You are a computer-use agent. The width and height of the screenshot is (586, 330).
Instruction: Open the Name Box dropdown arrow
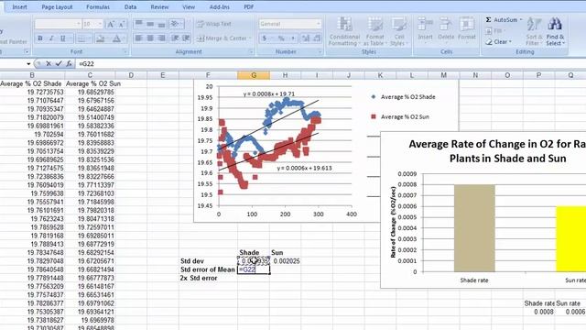[28, 63]
